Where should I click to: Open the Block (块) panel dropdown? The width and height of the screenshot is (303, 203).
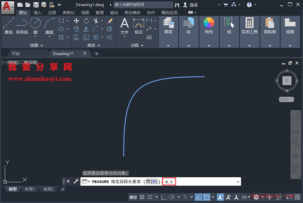point(188,46)
